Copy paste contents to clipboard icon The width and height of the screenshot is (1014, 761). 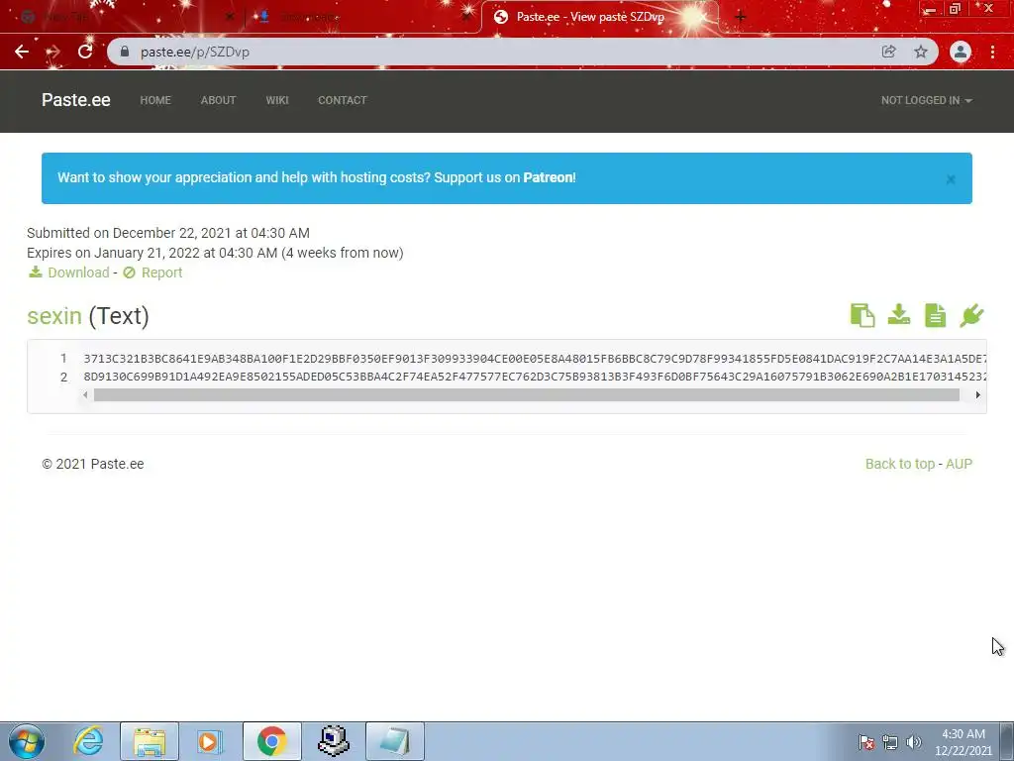coord(862,316)
